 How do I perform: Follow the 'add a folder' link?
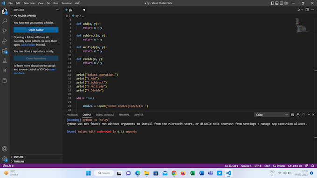[28, 45]
